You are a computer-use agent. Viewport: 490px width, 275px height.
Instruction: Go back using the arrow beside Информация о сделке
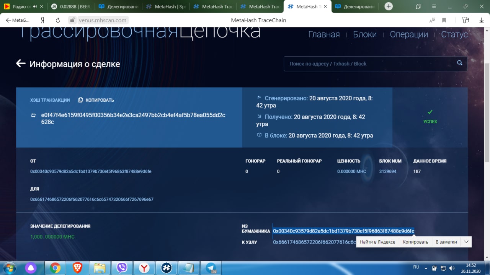click(21, 63)
